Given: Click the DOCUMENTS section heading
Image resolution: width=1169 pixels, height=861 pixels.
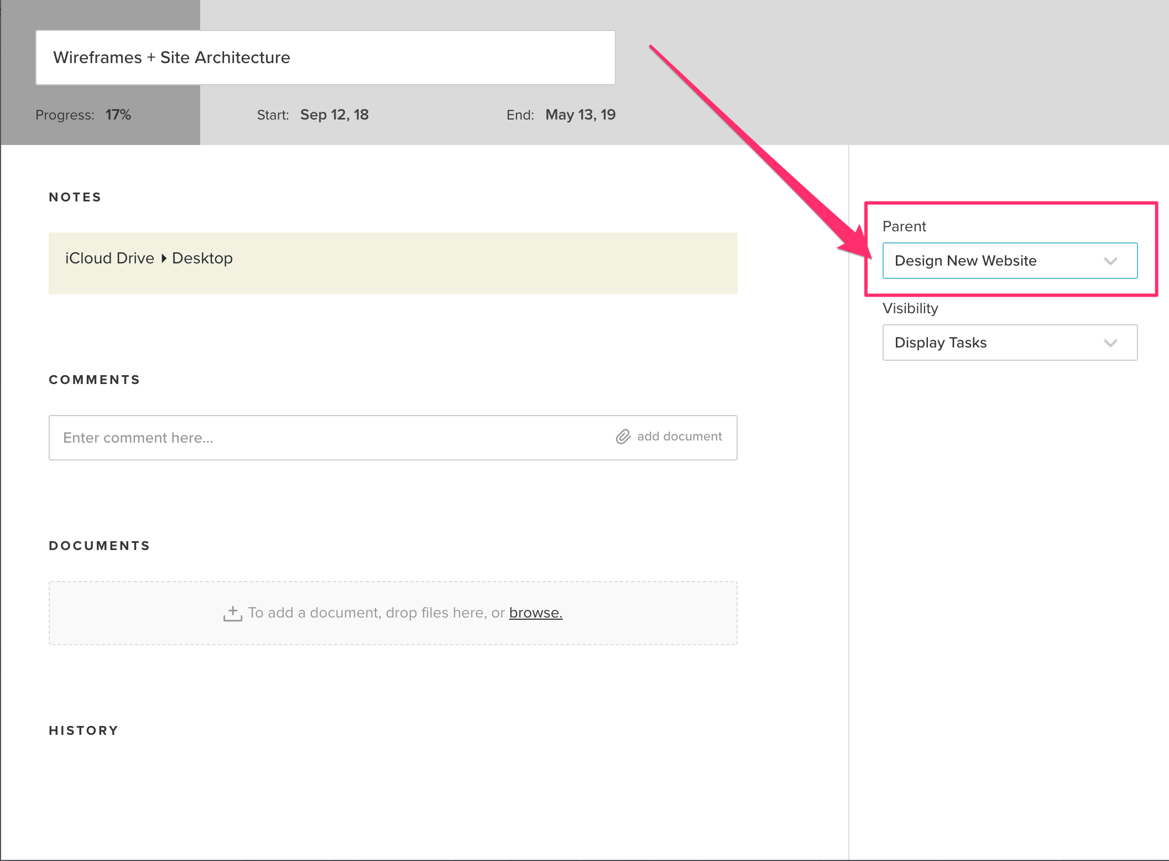Looking at the screenshot, I should pos(100,546).
